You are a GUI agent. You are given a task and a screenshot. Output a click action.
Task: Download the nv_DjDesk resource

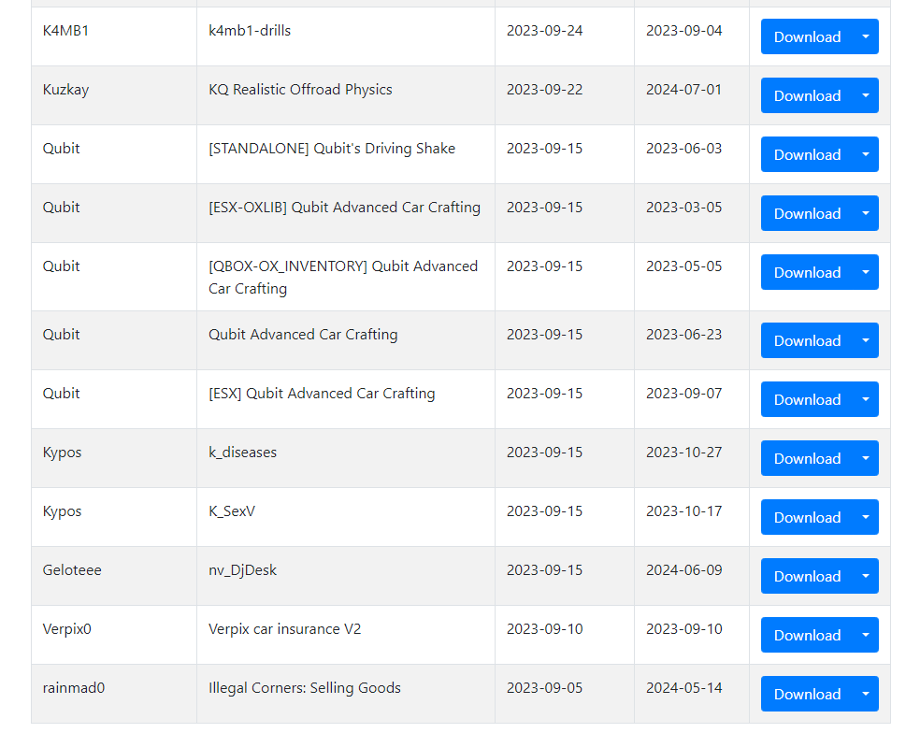click(x=807, y=577)
